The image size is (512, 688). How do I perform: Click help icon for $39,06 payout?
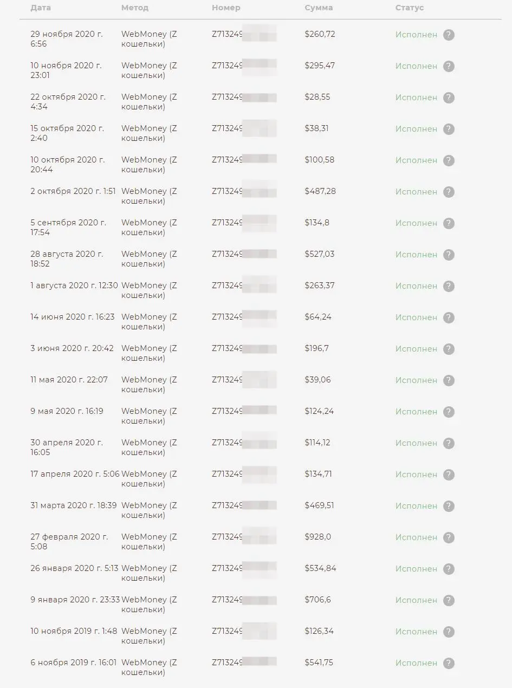pos(449,381)
